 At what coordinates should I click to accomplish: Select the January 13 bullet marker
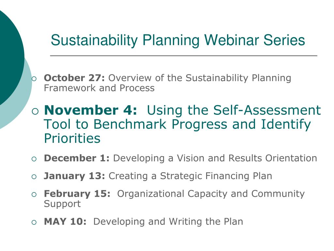point(34,177)
